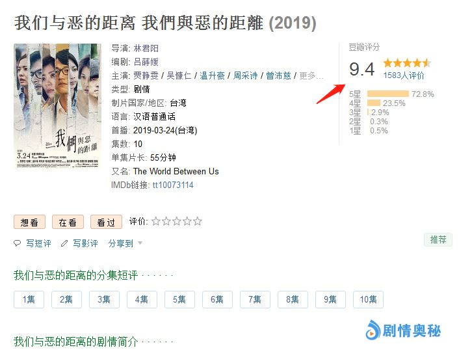The image size is (459, 350).
Task: Open the 分享到 dropdown arrow
Action: click(x=140, y=243)
